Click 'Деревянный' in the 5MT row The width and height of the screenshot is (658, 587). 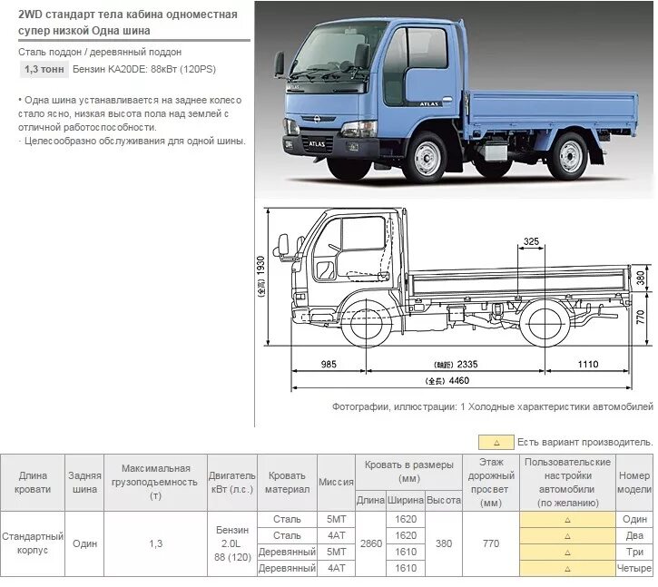[287, 553]
